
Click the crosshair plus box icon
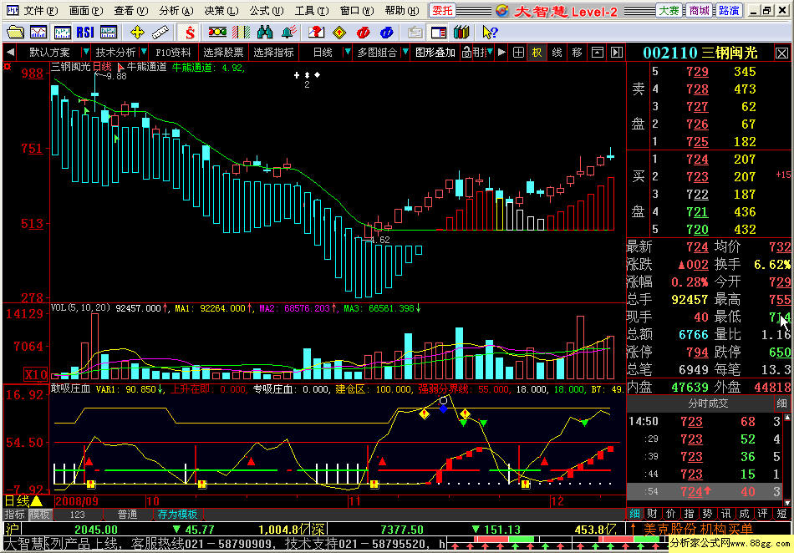tap(518, 52)
